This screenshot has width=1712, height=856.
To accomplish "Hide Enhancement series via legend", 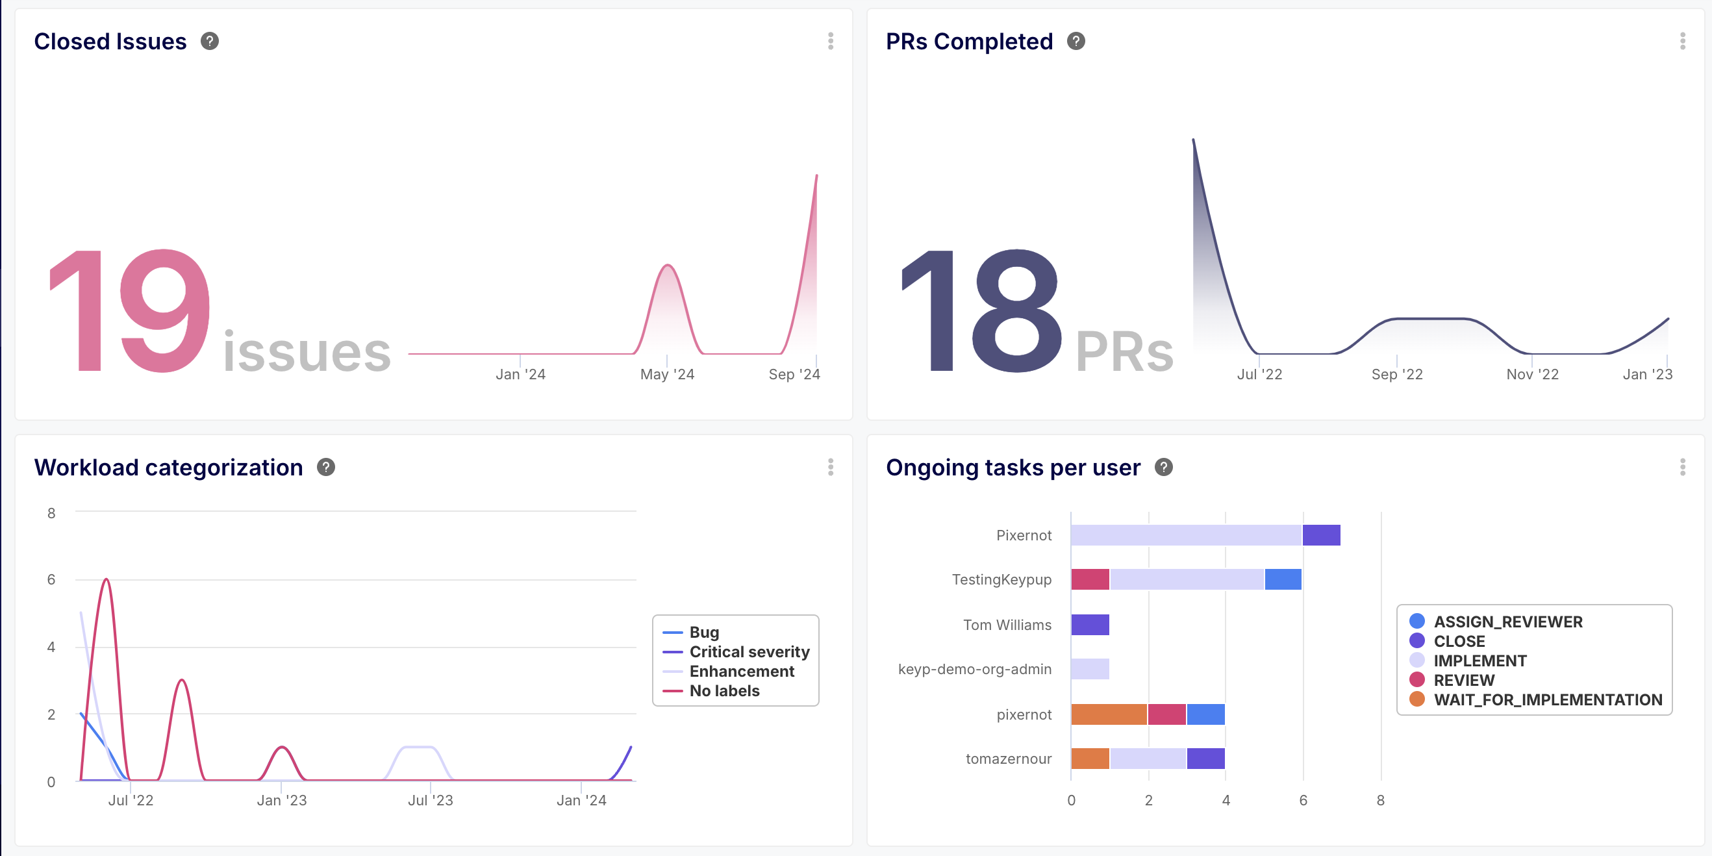I will coord(741,672).
